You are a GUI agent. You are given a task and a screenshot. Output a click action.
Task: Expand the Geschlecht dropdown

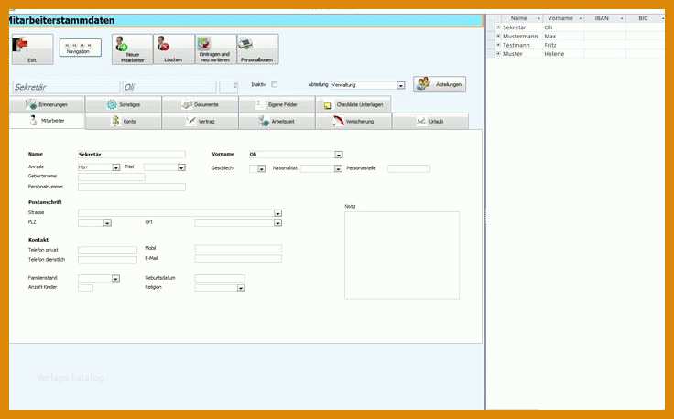point(261,168)
